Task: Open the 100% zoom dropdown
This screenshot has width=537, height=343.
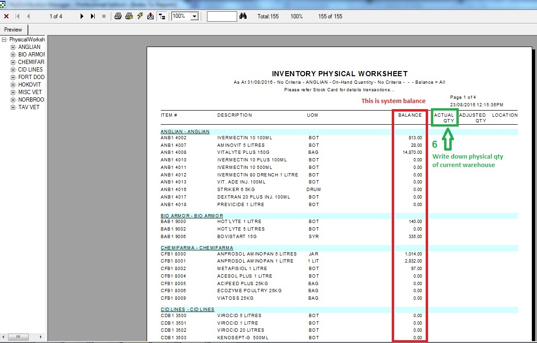Action: [x=194, y=16]
